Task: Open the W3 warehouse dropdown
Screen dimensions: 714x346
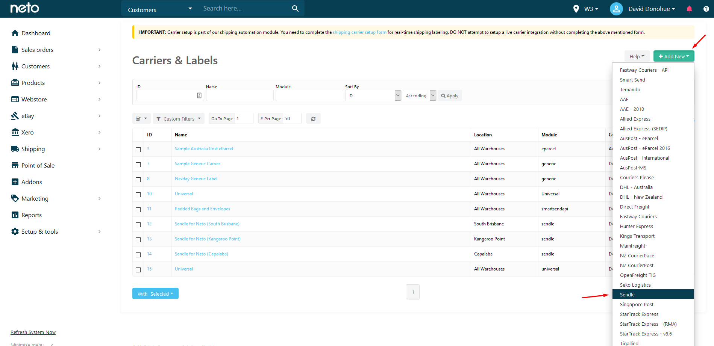Action: (x=591, y=9)
